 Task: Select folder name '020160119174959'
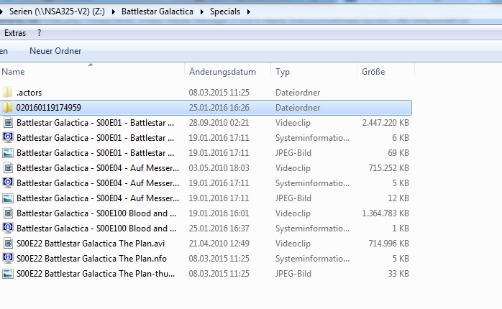click(49, 108)
